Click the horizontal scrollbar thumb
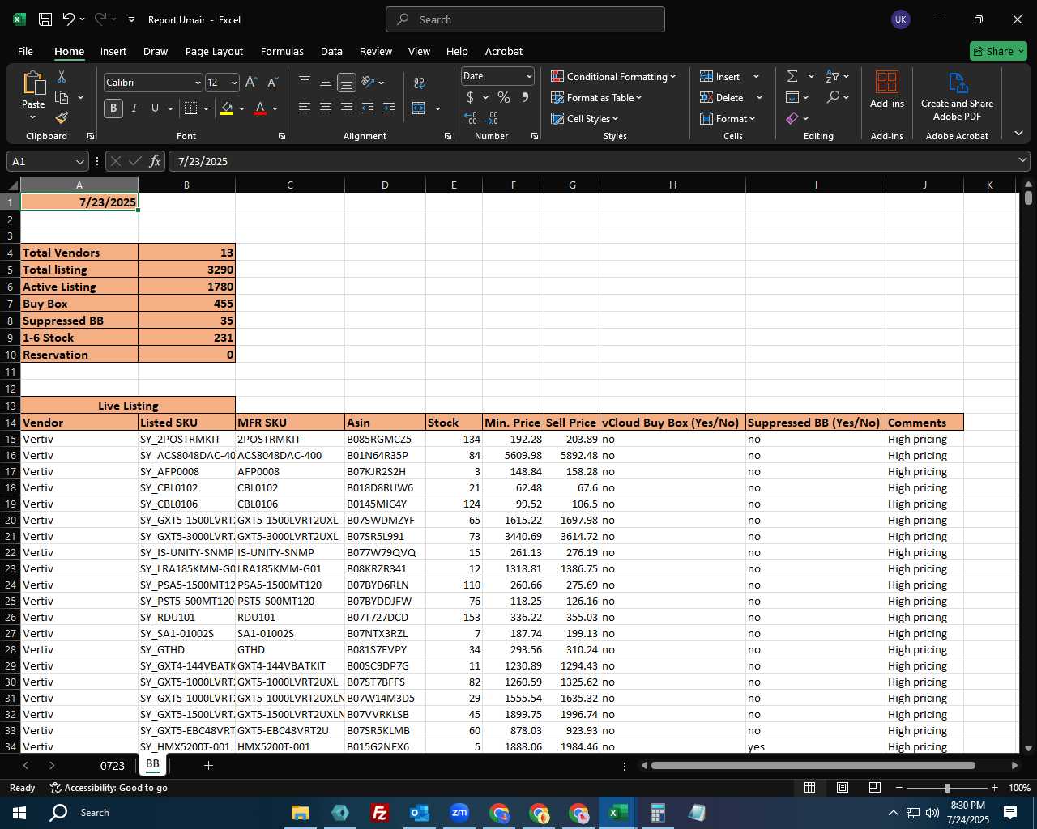The height and width of the screenshot is (829, 1037). 813,765
